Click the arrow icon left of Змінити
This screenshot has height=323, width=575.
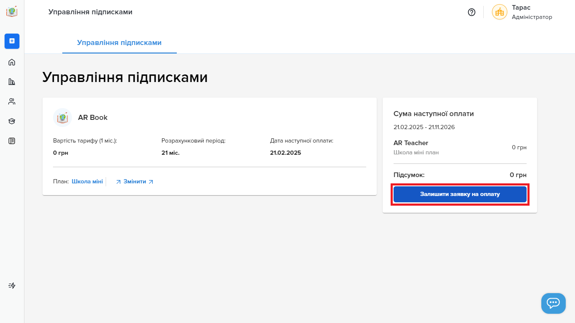coord(118,182)
